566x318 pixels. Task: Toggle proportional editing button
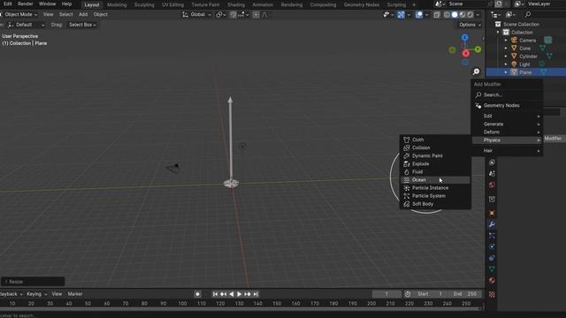pyautogui.click(x=256, y=15)
